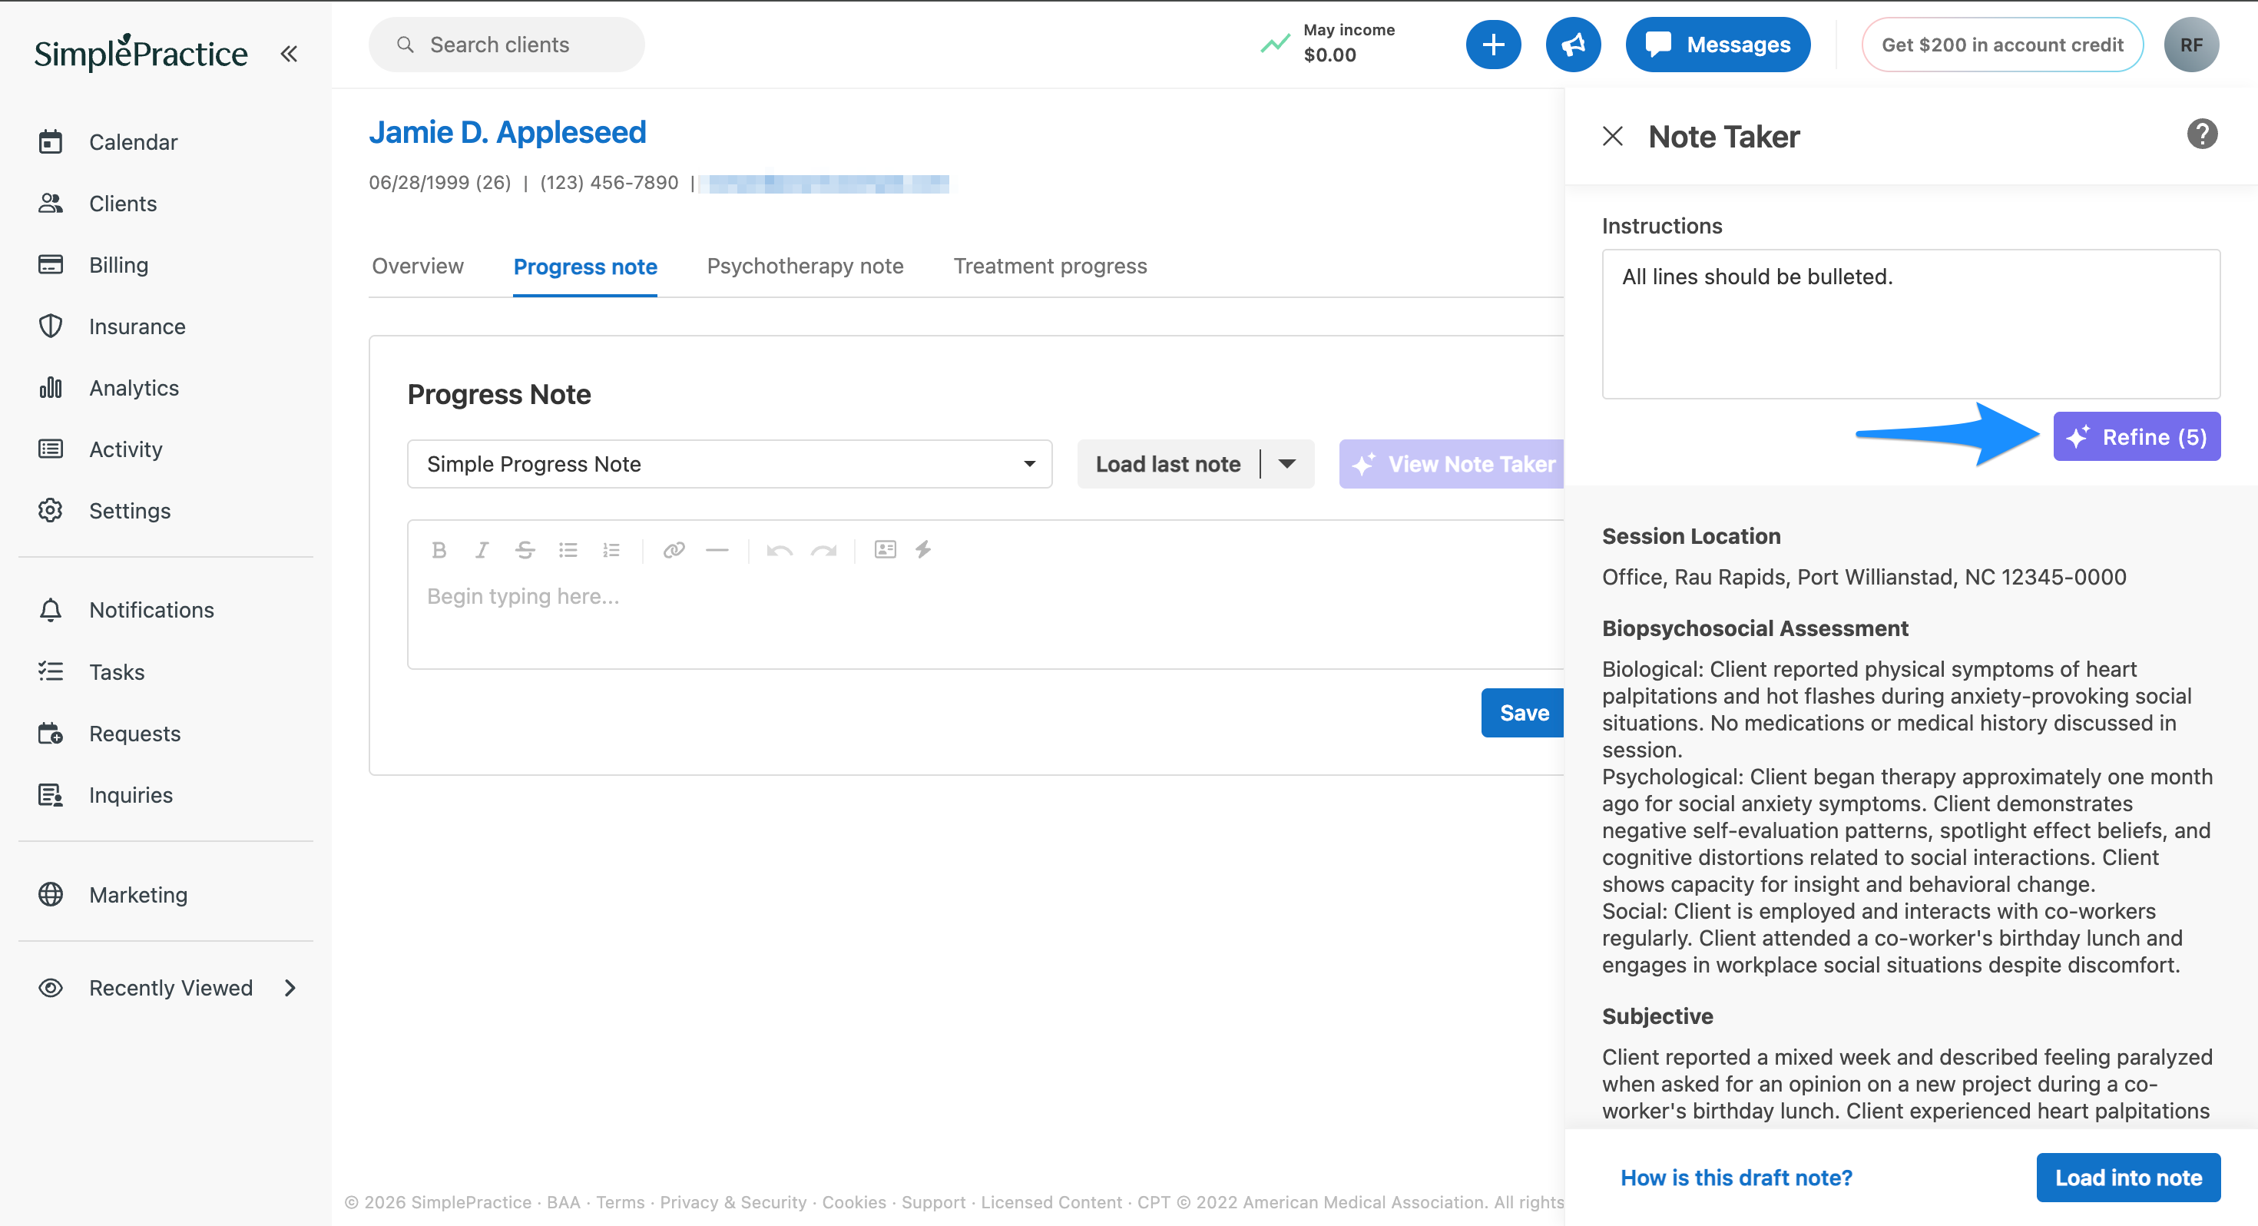Open the Licensed Content footer link
2258x1226 pixels.
[1051, 1202]
